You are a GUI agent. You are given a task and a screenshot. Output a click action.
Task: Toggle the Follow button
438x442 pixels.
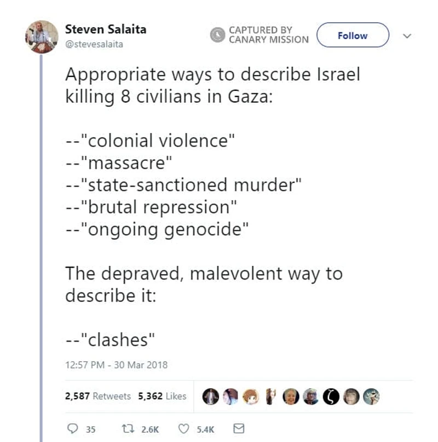tap(353, 35)
